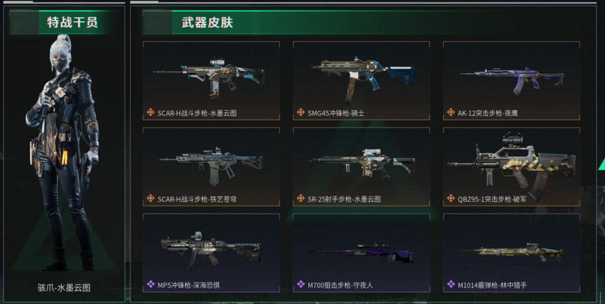Click the orange rarity icon beside SR-25射手步枪-水墨云图

click(x=301, y=199)
